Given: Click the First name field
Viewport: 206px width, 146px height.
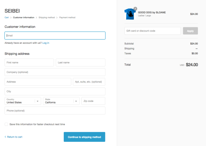Looking at the screenshot, I should [29, 62].
